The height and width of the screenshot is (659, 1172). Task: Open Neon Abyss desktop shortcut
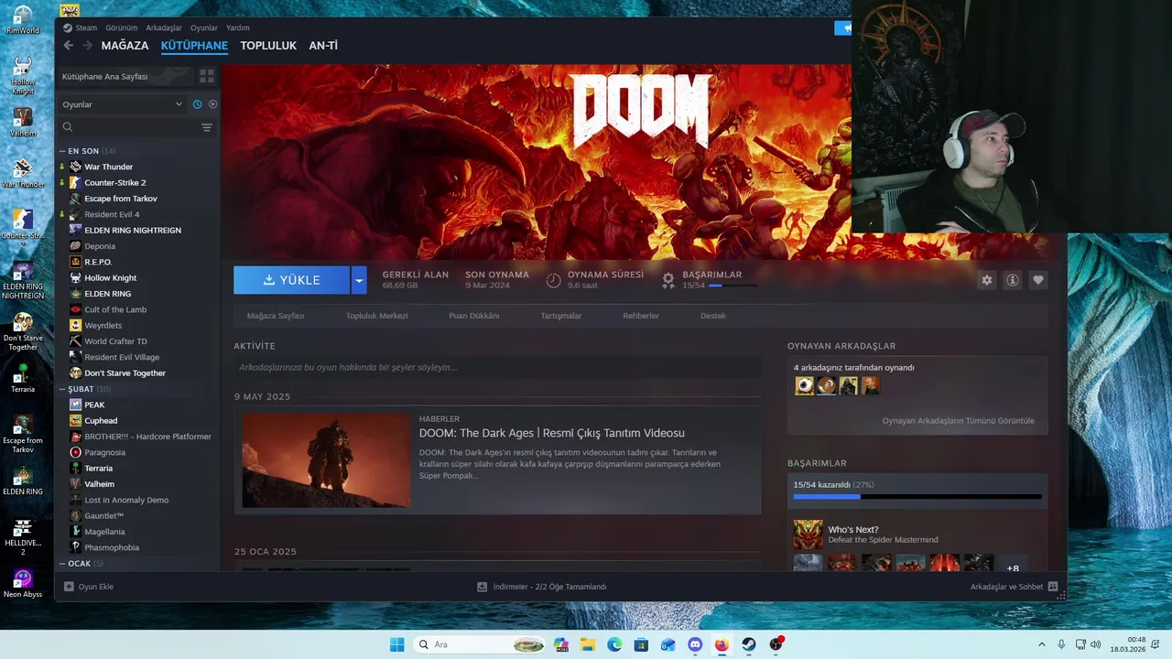point(23,583)
